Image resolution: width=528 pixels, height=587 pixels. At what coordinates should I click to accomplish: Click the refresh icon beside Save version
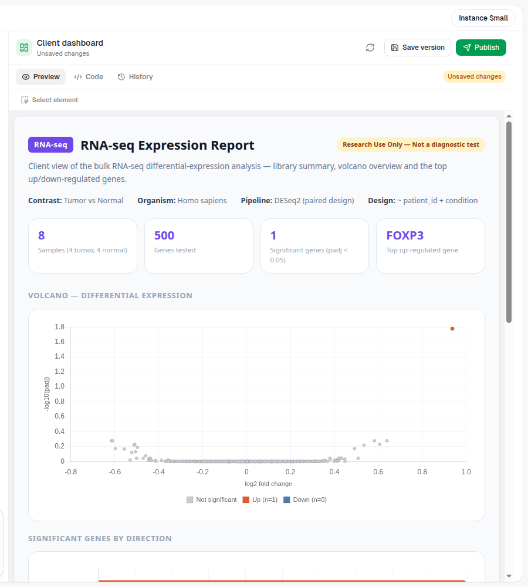tap(370, 48)
